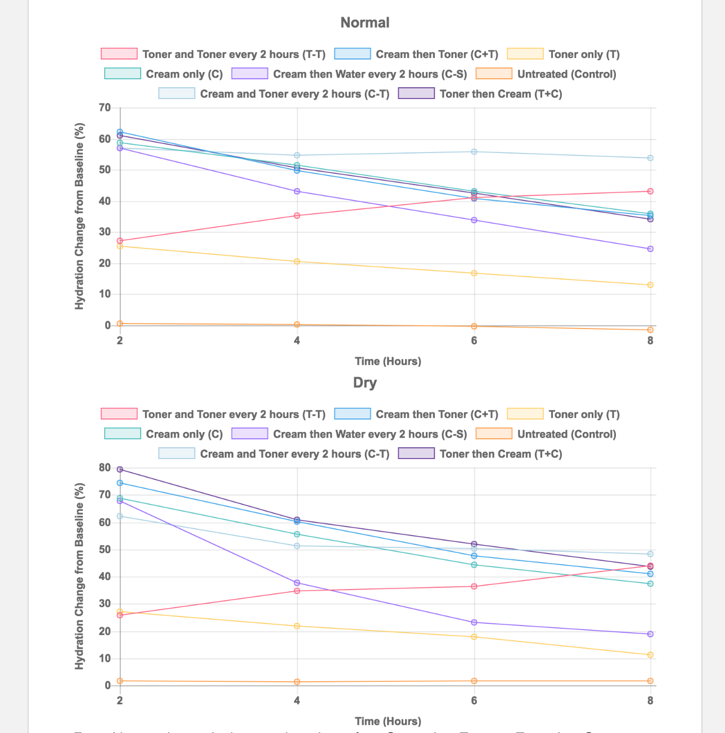The height and width of the screenshot is (733, 725).
Task: Click 'Untreated (Control)' orange swatch in Dry legend
Action: click(x=493, y=434)
